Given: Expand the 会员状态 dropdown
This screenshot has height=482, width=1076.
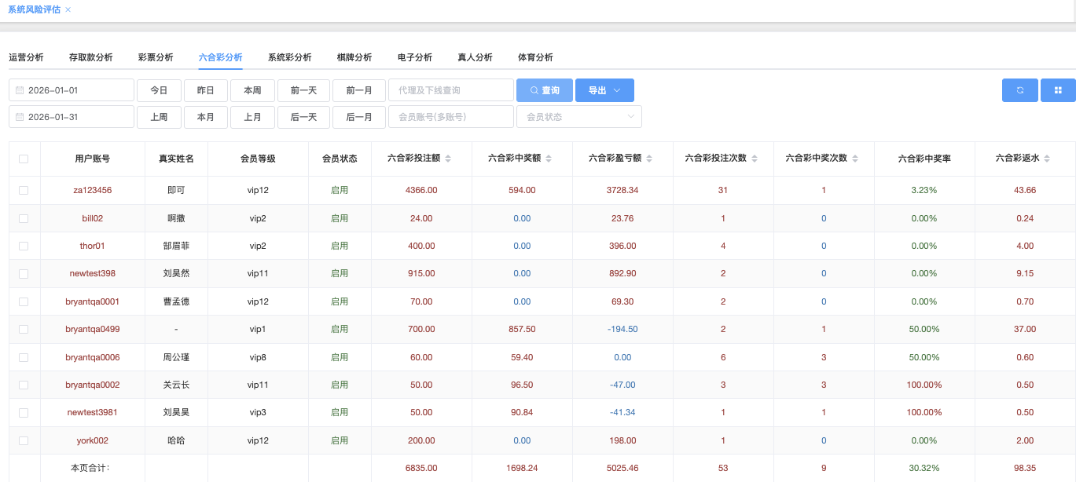Looking at the screenshot, I should point(578,117).
